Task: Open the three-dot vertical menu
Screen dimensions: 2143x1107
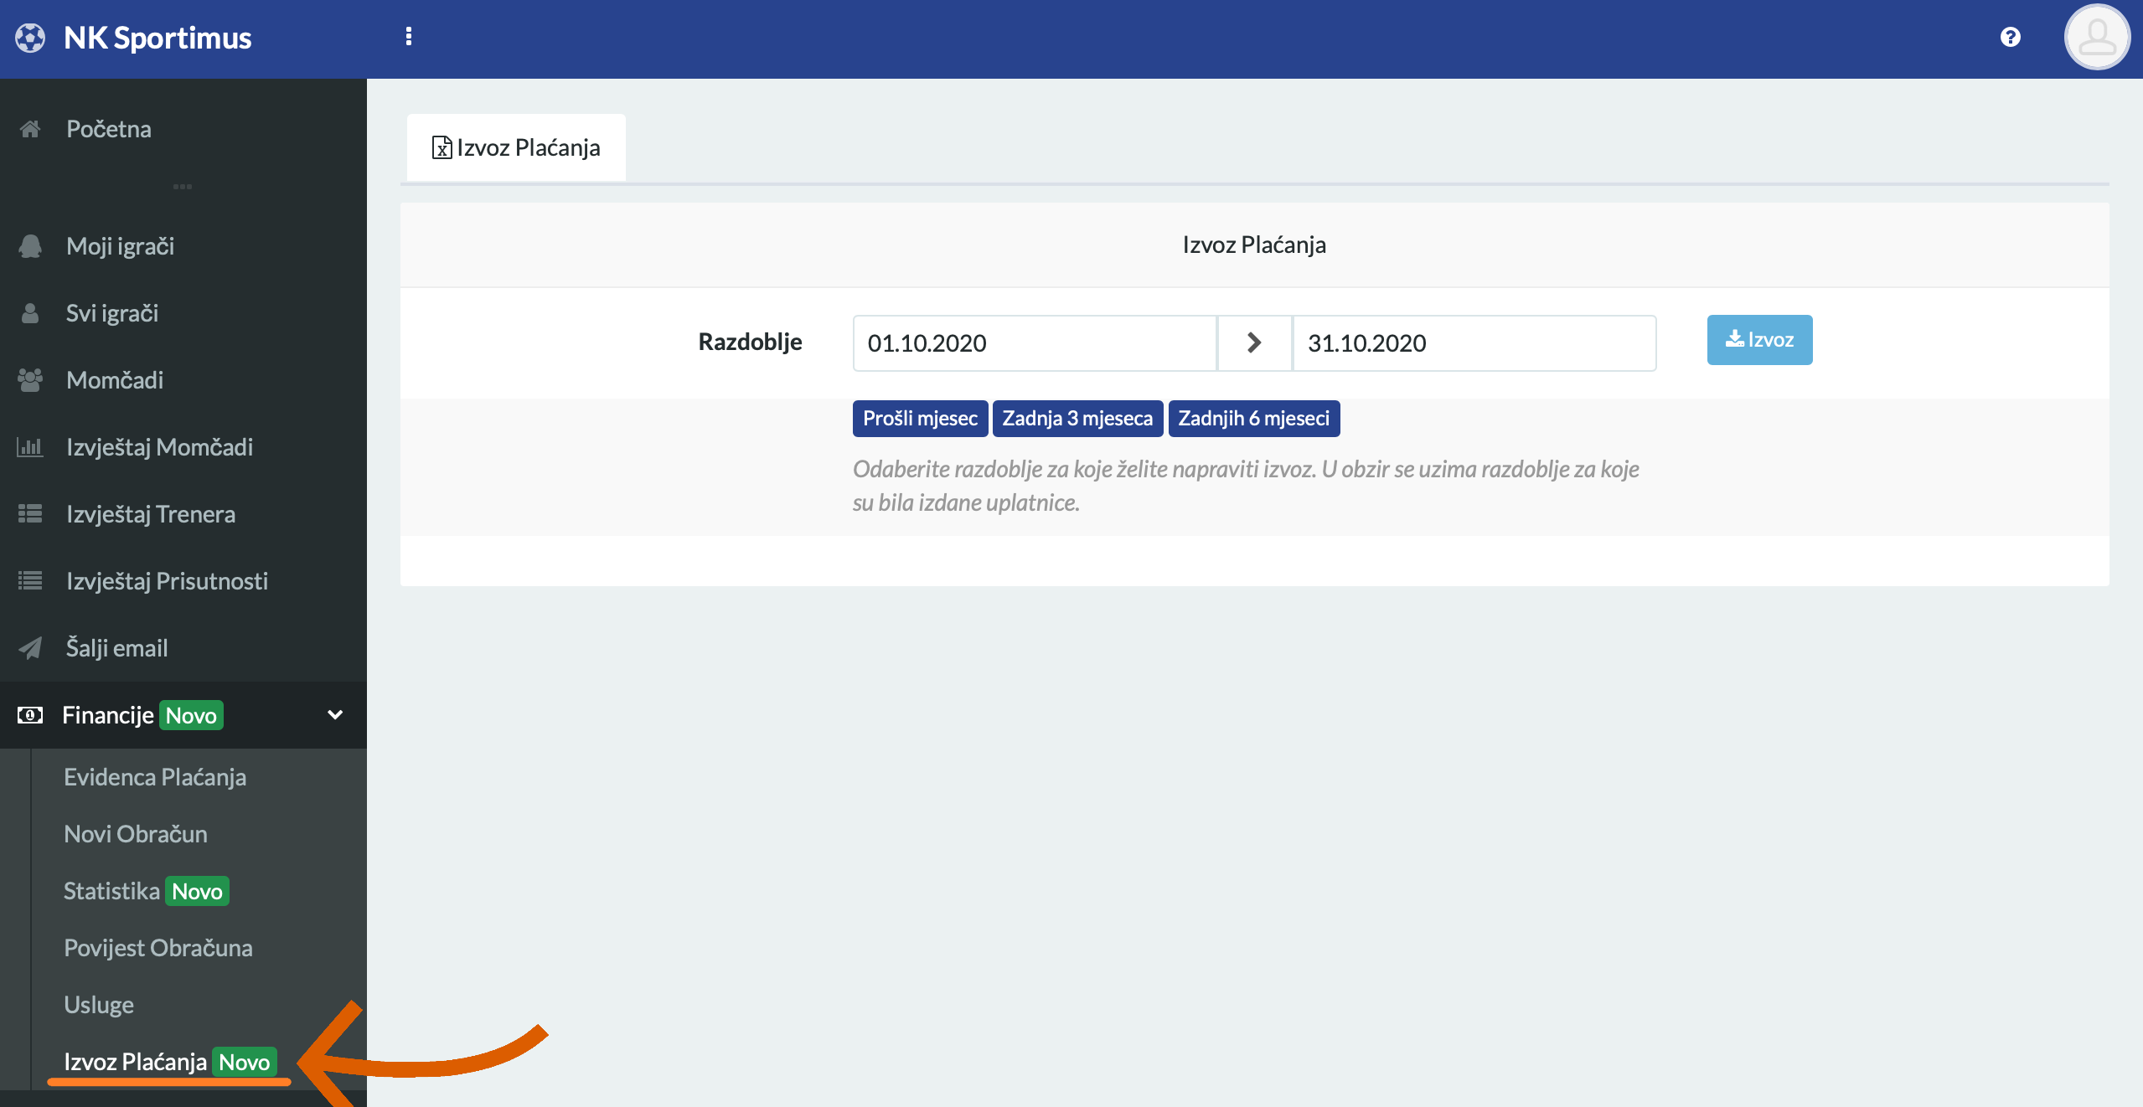Action: click(x=409, y=37)
